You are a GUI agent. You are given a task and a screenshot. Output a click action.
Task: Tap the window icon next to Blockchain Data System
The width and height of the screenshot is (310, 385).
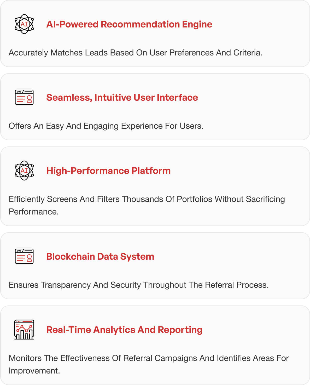[x=24, y=256]
